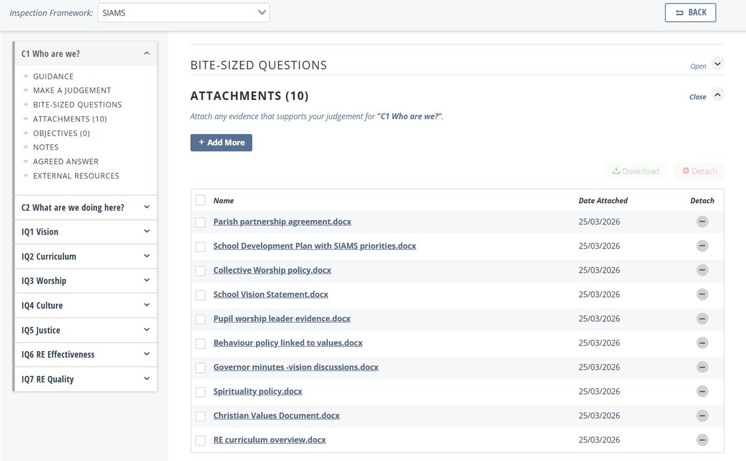Select checkbox for Christian Values Document.docx
Screen dimensions: 746x461
click(x=200, y=416)
